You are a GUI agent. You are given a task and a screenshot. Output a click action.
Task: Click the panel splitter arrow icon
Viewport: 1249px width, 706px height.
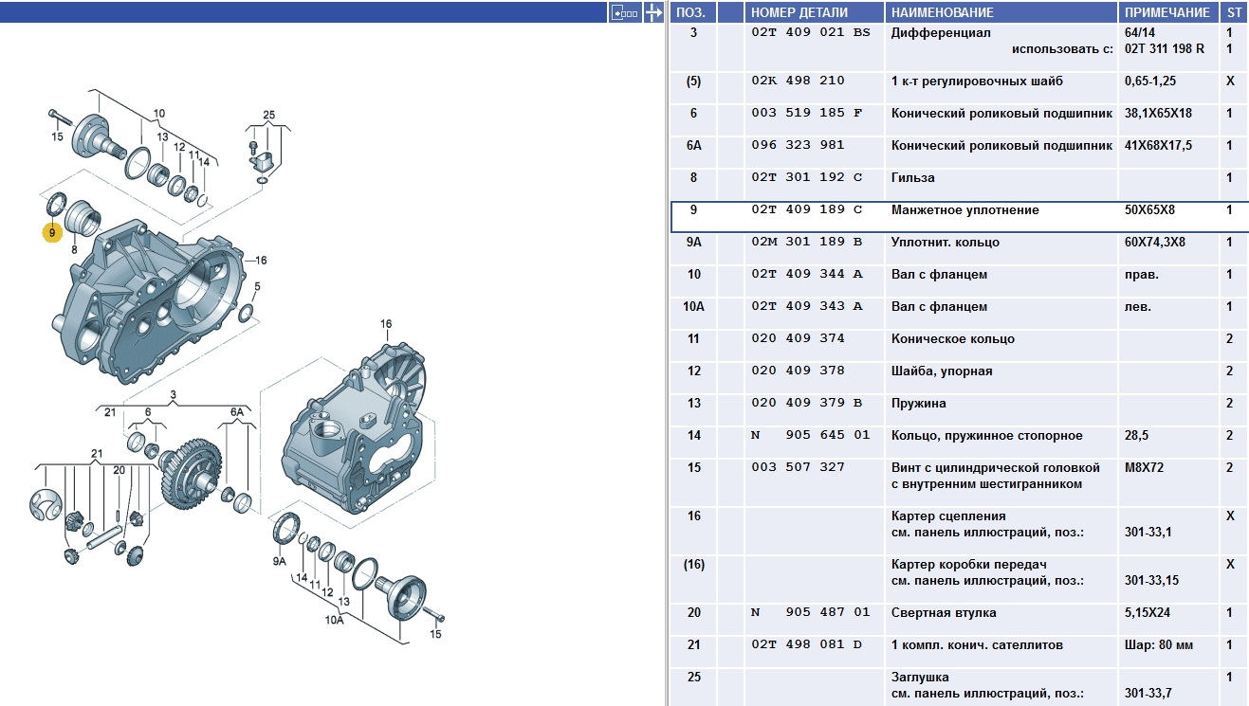point(652,11)
